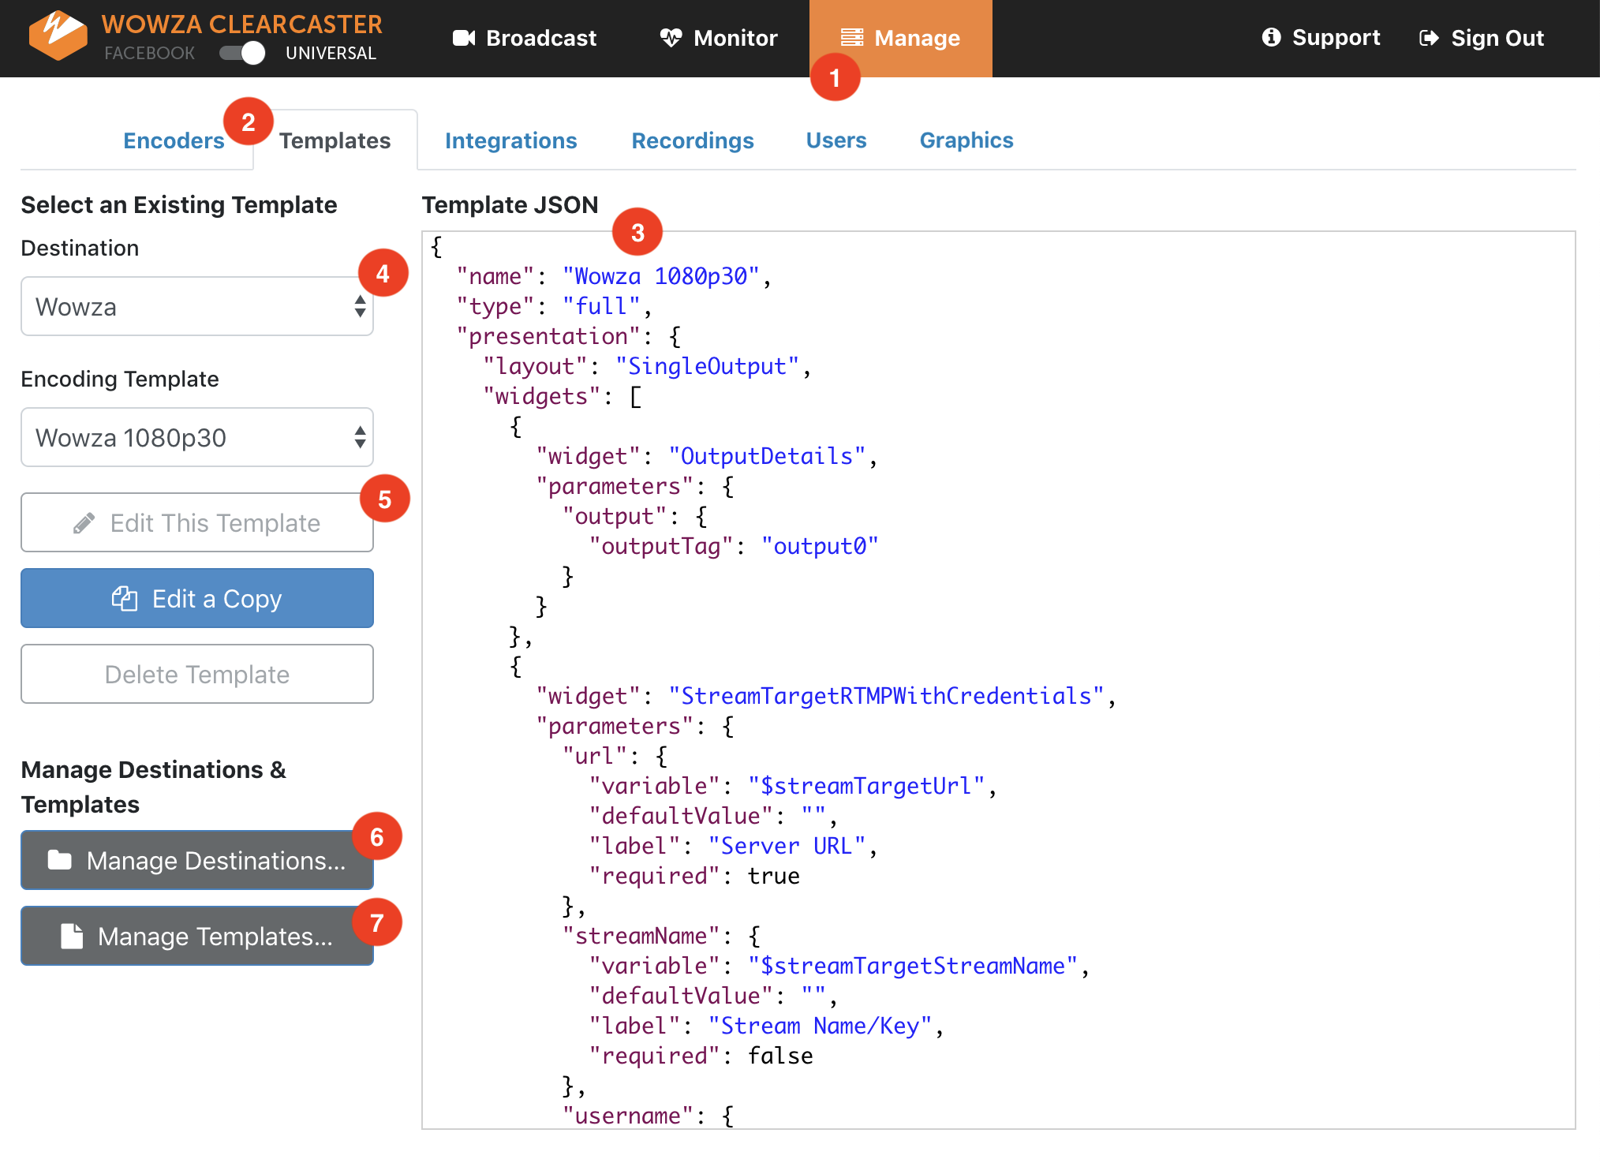This screenshot has height=1163, width=1600.
Task: Open the Graphics tab
Action: point(966,140)
